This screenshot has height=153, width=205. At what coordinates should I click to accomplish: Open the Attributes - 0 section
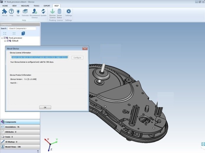click(20, 132)
